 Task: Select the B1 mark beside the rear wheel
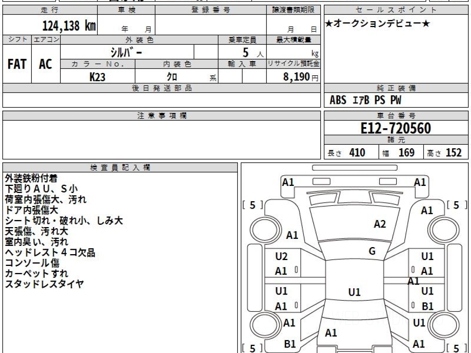point(290,344)
